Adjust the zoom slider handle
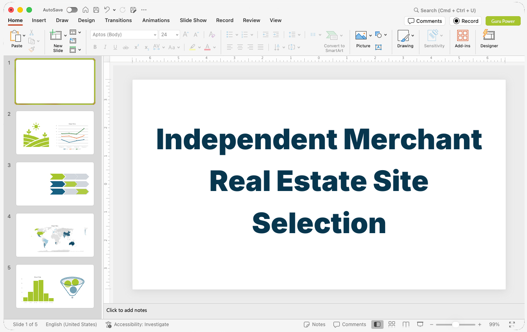 455,325
